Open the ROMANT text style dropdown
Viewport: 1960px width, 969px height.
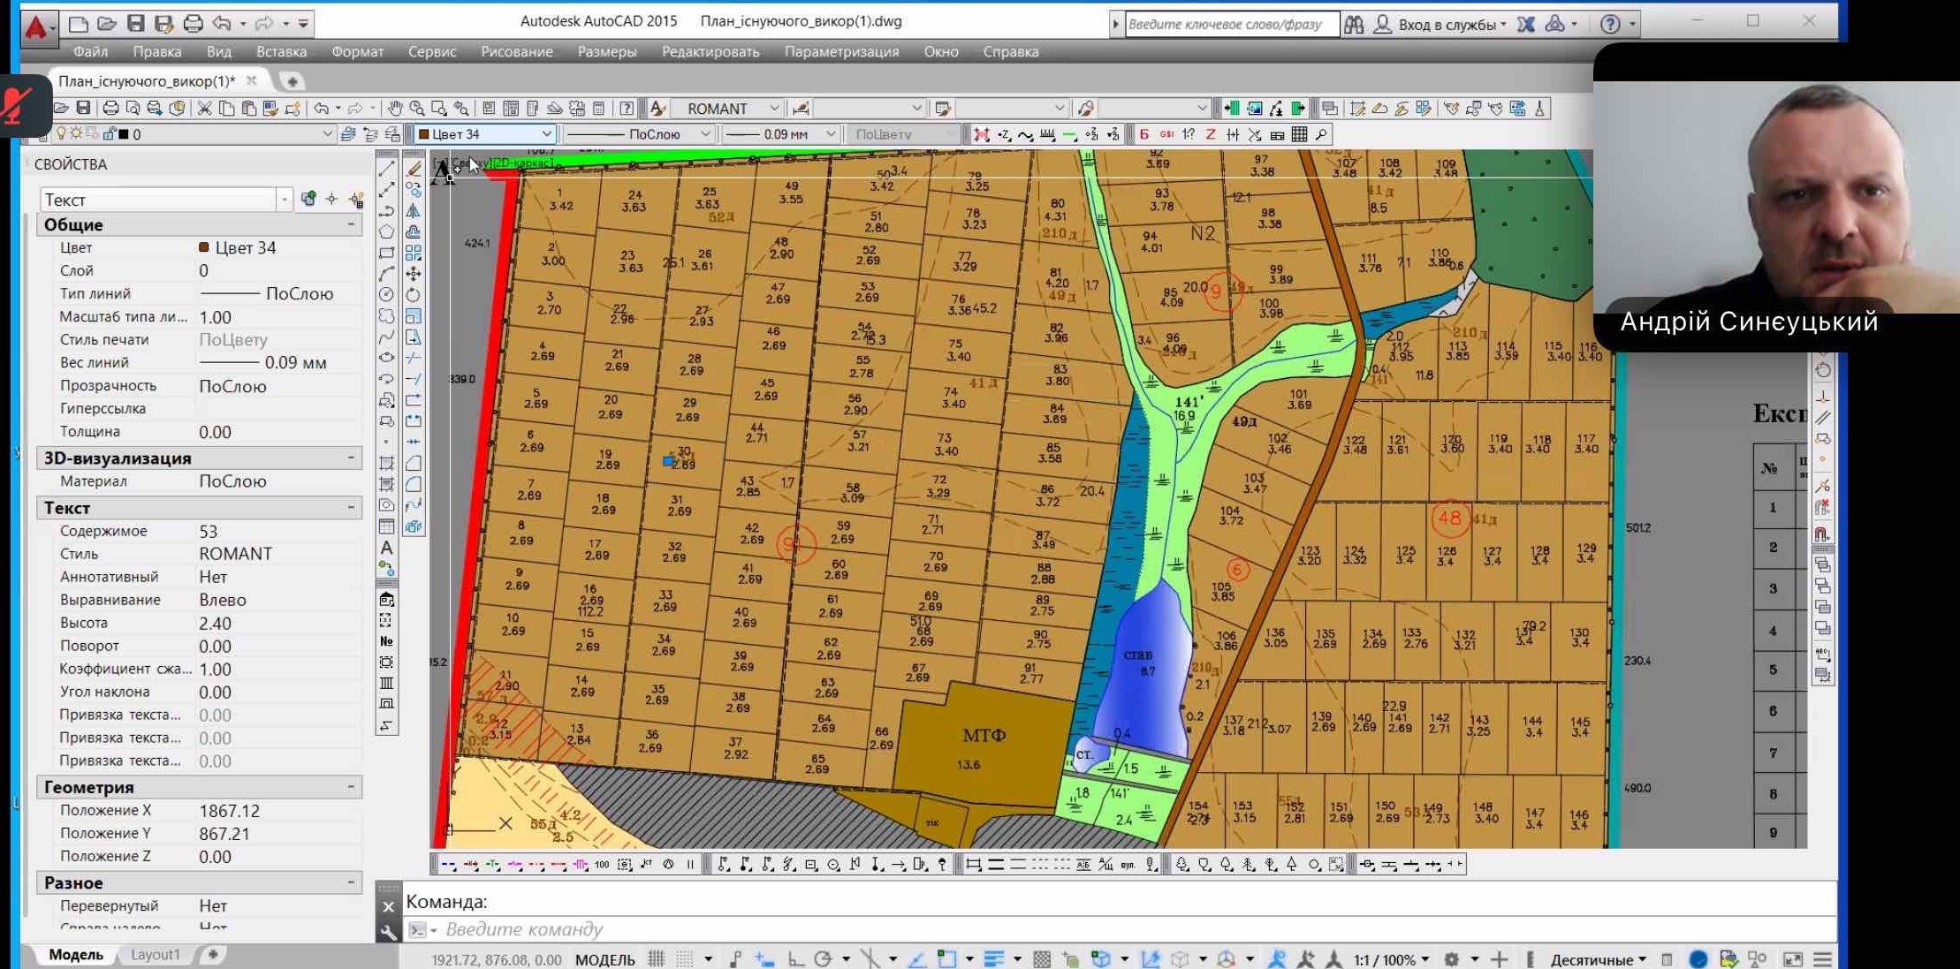774,108
